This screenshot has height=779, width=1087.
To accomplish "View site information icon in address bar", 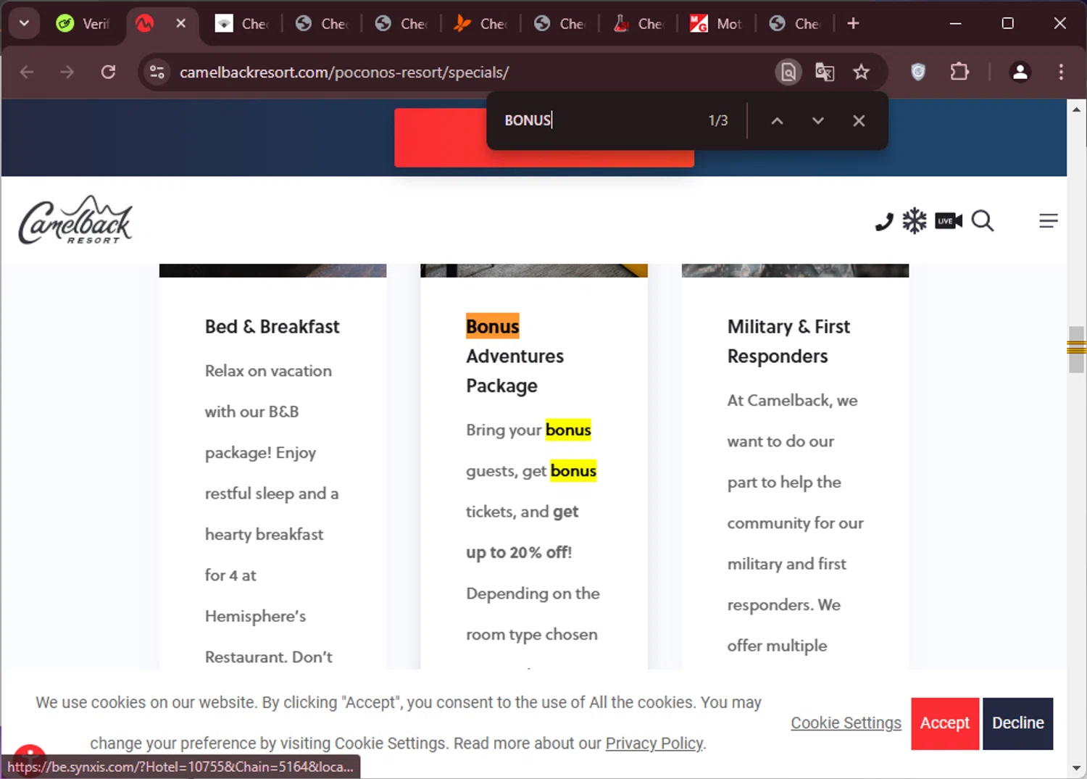I will tap(157, 72).
